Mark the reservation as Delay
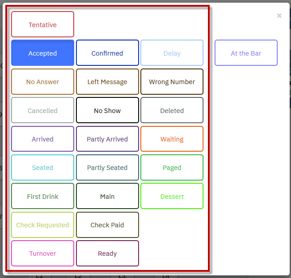This screenshot has width=291, height=278. [x=172, y=53]
